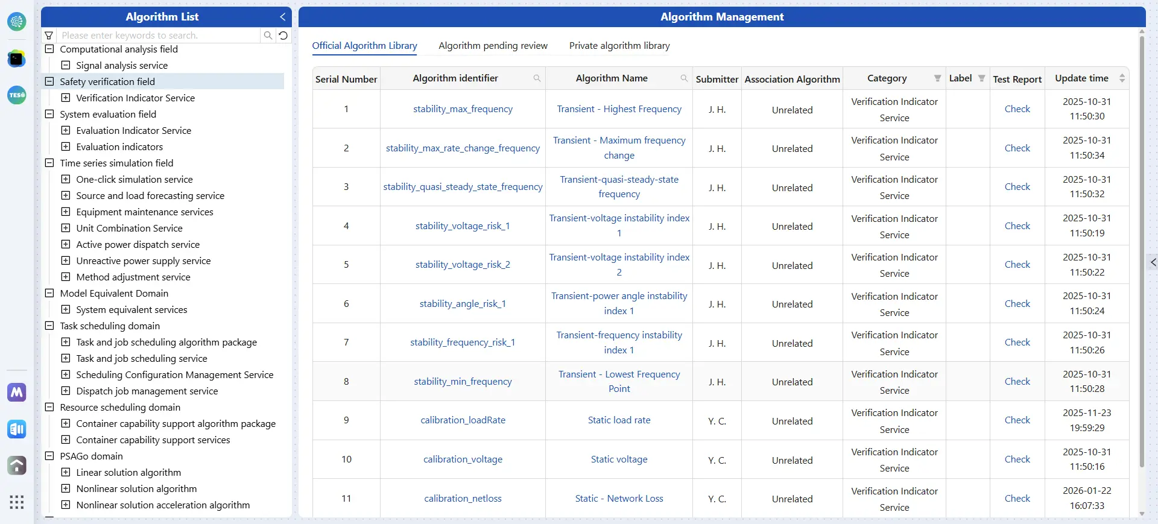This screenshot has height=524, width=1158.
Task: Open the stability_max_frequency algorithm link
Action: (463, 109)
